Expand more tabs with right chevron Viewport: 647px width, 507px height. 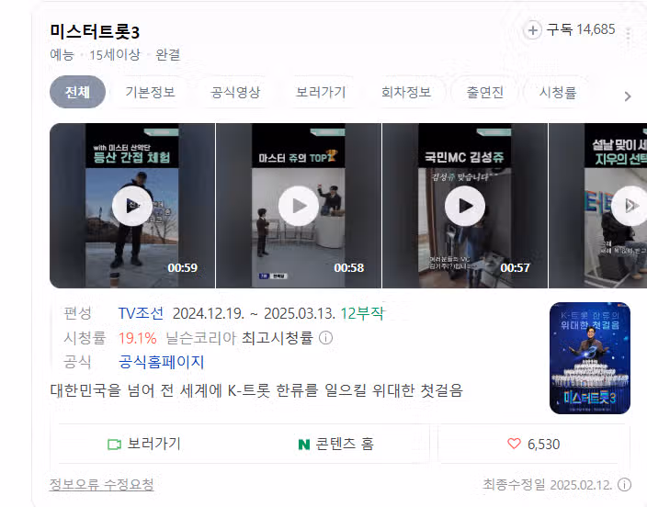coord(628,96)
